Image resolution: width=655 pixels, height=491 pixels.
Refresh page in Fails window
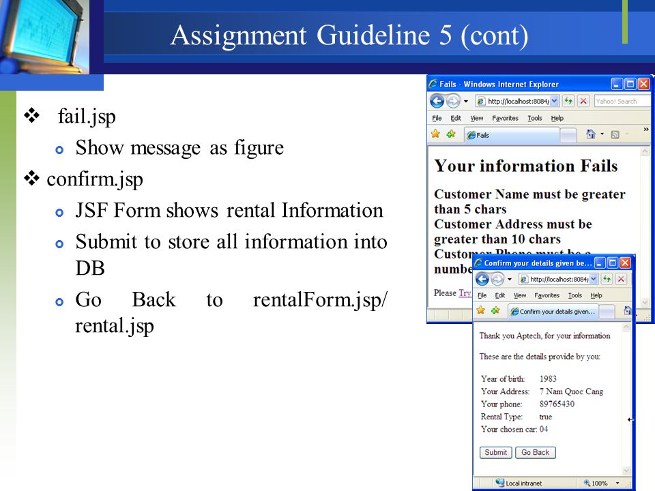pos(568,101)
